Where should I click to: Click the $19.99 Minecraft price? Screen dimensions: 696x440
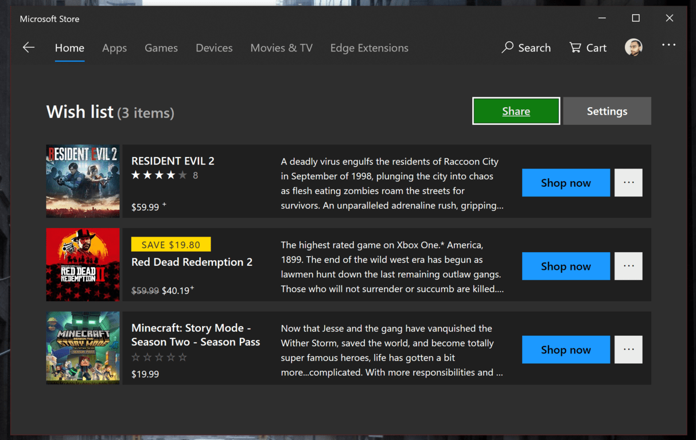click(145, 374)
